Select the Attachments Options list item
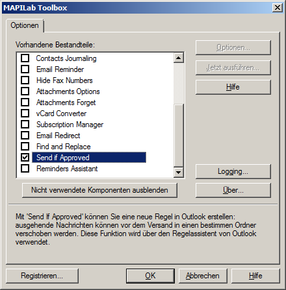The width and height of the screenshot is (286, 290). coord(68,91)
